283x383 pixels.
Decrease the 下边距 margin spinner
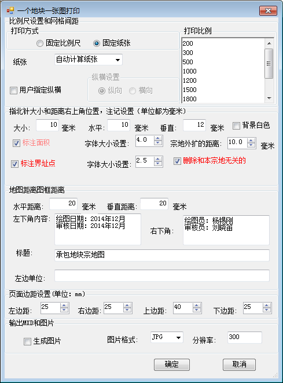(267, 311)
